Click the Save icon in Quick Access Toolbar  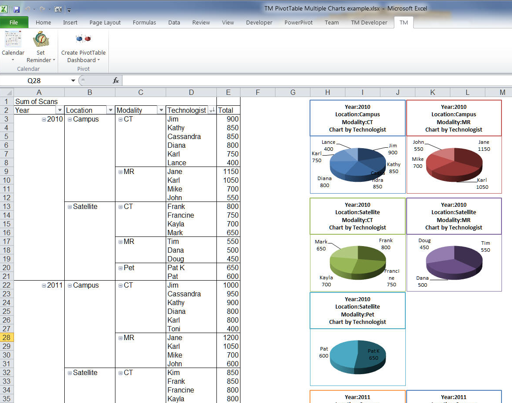click(17, 9)
